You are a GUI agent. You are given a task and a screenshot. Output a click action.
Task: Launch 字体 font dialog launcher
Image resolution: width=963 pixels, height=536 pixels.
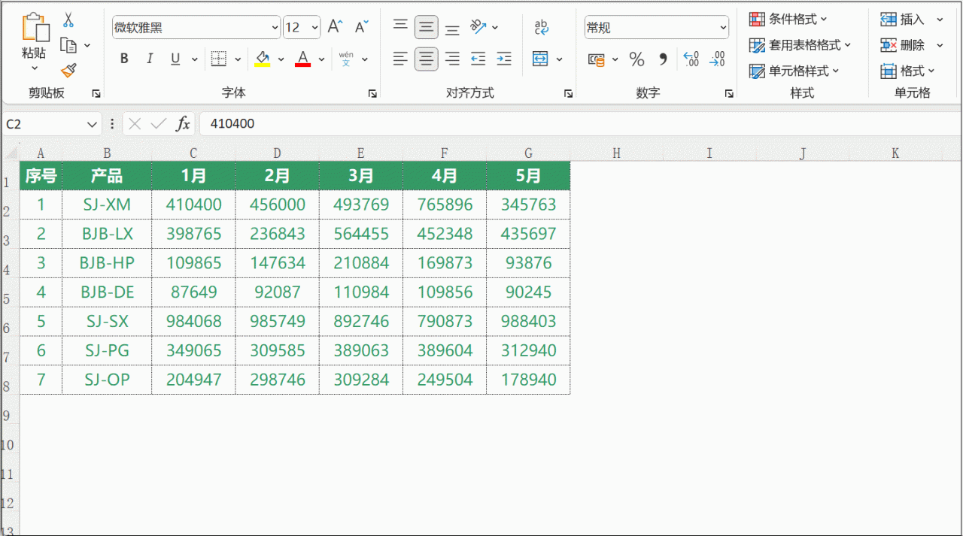coord(372,93)
